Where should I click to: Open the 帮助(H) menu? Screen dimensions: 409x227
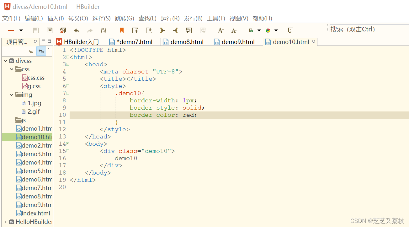(x=263, y=19)
